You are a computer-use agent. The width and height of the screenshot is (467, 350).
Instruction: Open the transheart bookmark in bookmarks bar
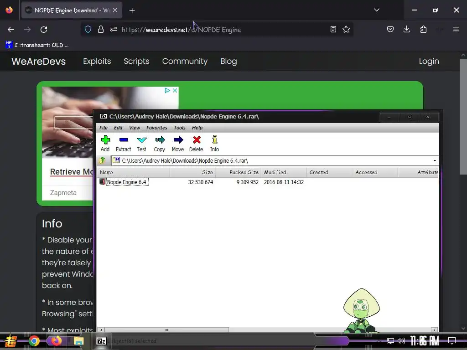[x=37, y=45]
